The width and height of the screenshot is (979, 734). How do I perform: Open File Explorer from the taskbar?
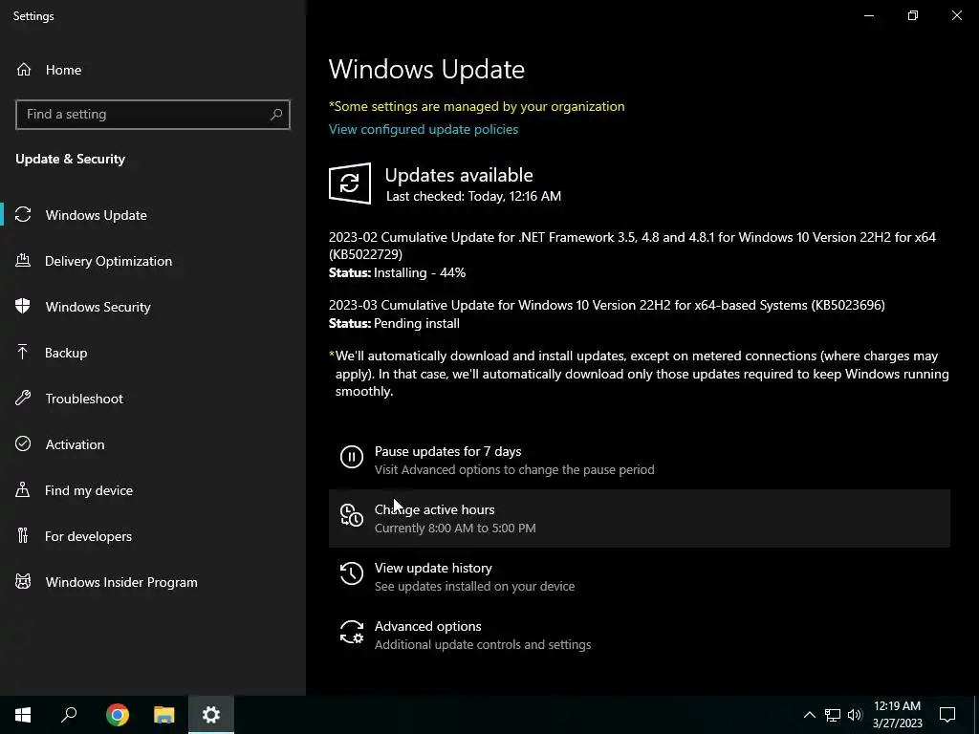coord(164,715)
